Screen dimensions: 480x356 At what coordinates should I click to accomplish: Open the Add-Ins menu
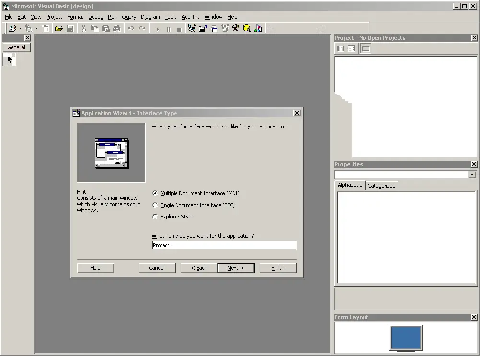pos(190,17)
